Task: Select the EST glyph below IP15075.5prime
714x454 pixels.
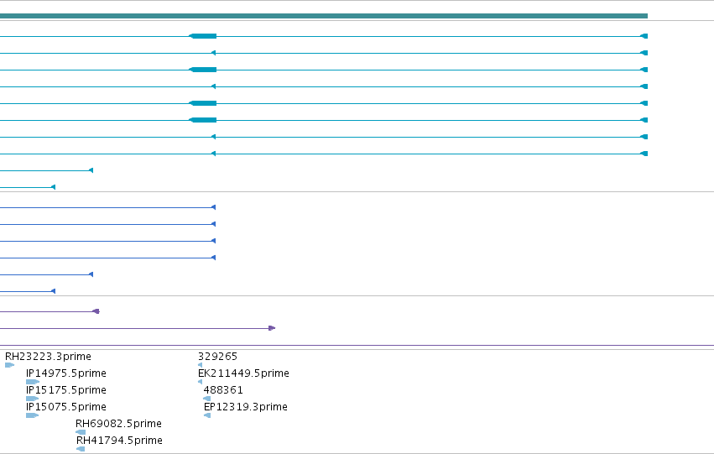Action: 33,415
